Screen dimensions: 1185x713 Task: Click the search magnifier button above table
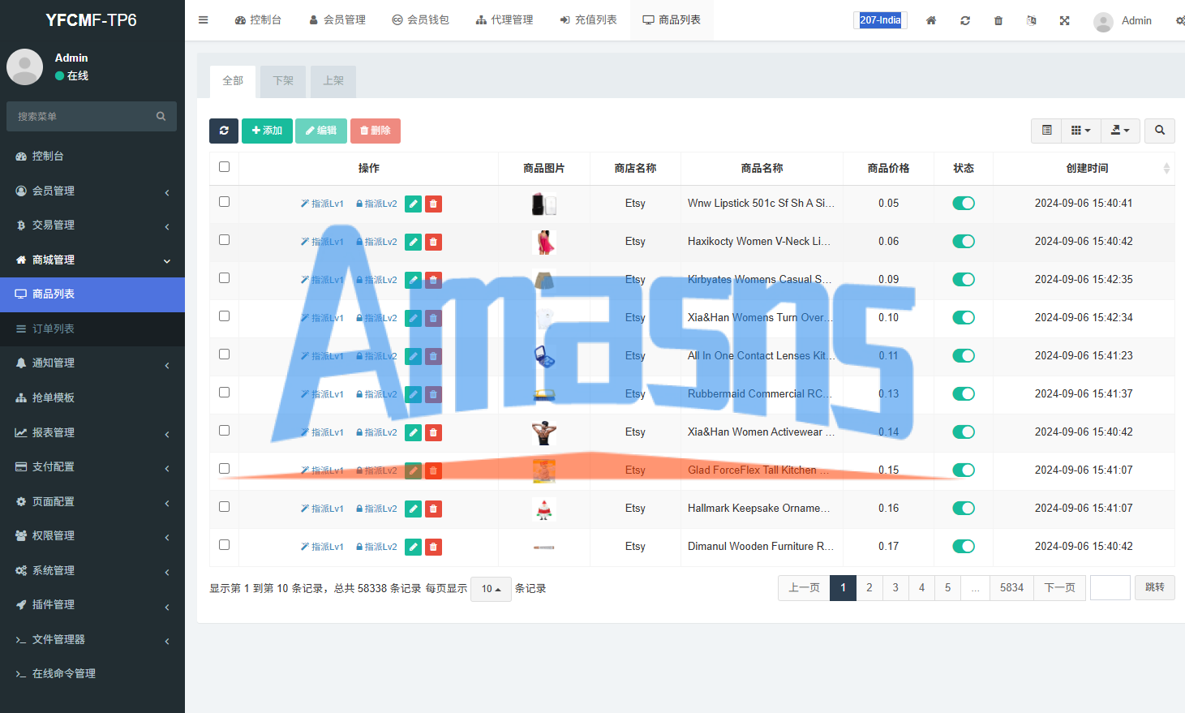click(x=1160, y=131)
